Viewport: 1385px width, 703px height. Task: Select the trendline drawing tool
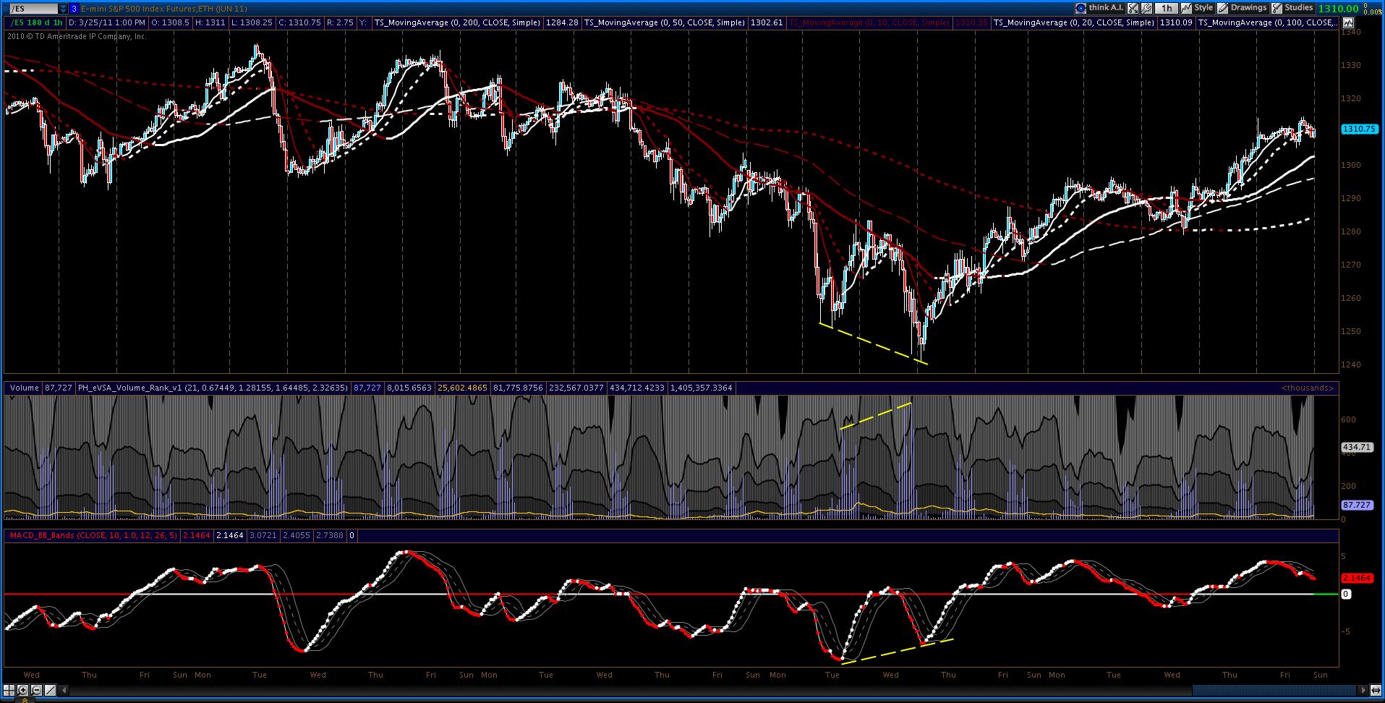click(x=51, y=690)
